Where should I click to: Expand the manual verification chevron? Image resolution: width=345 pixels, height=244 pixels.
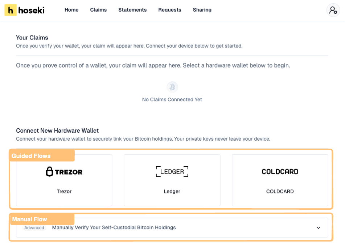point(318,228)
